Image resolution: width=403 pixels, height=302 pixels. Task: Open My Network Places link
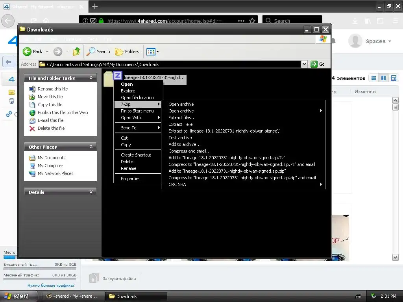[x=55, y=173]
